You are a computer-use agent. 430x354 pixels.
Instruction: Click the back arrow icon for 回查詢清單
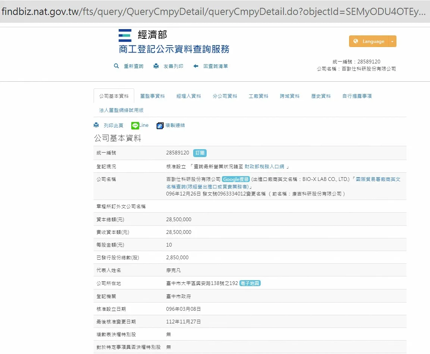click(196, 66)
